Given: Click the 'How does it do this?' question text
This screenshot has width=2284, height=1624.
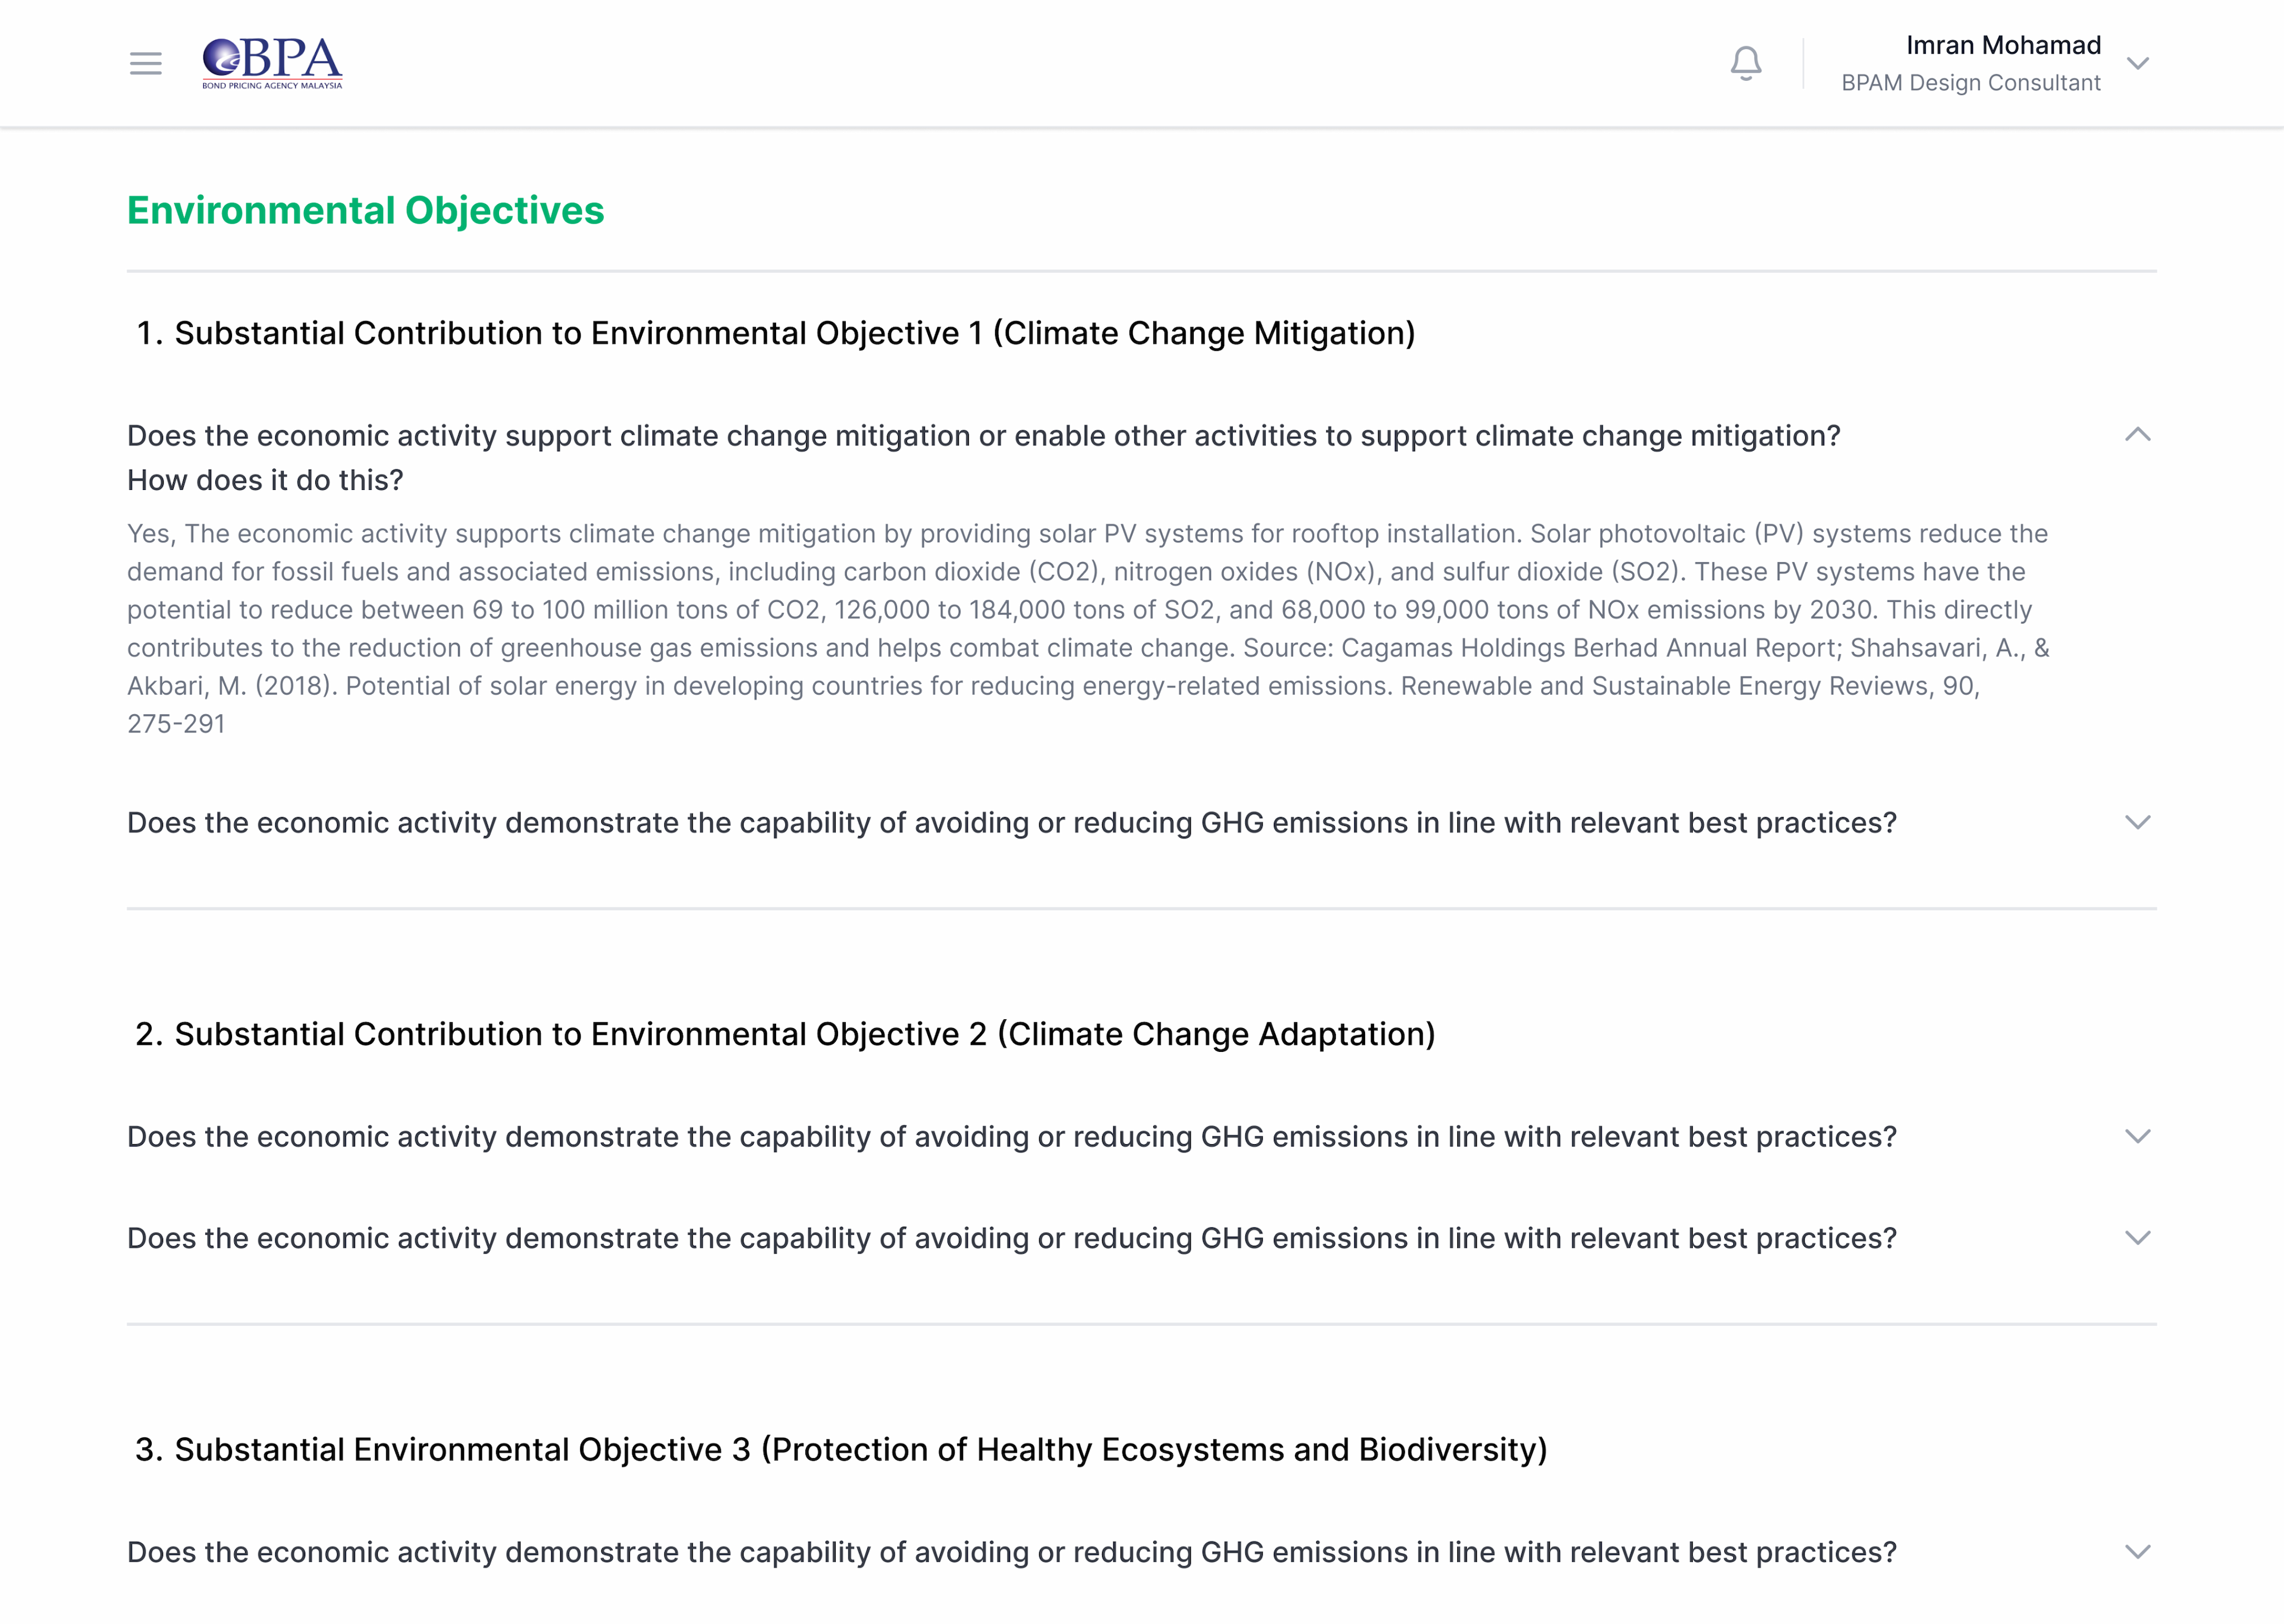Looking at the screenshot, I should point(265,481).
